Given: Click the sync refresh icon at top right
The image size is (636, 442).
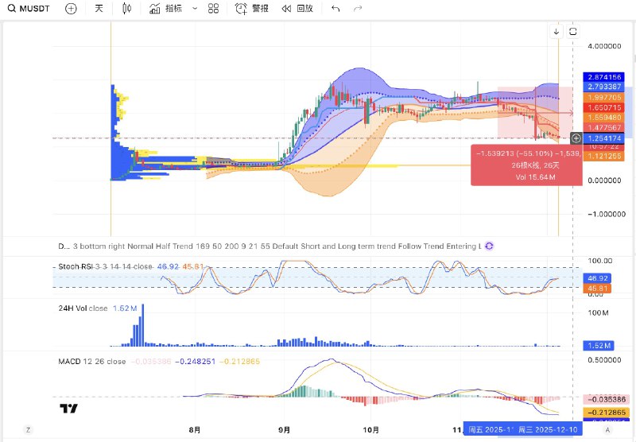Looking at the screenshot, I should [x=572, y=32].
